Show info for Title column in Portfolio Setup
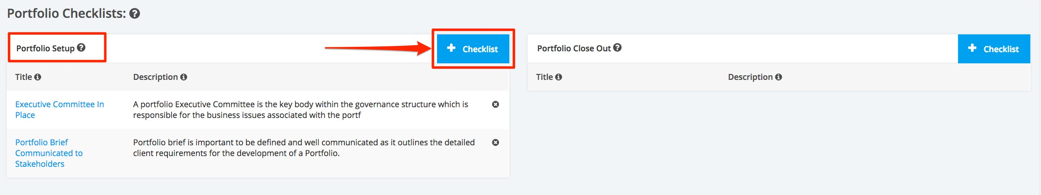This screenshot has width=1041, height=195. pyautogui.click(x=38, y=77)
